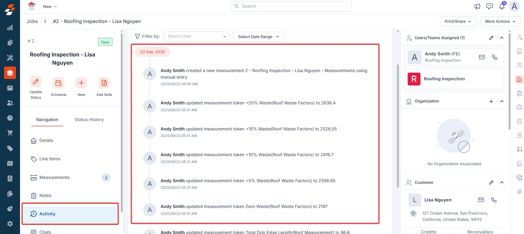Email Andy Smith via envelope icon
Screen dimensions: 524x234
[x=482, y=57]
